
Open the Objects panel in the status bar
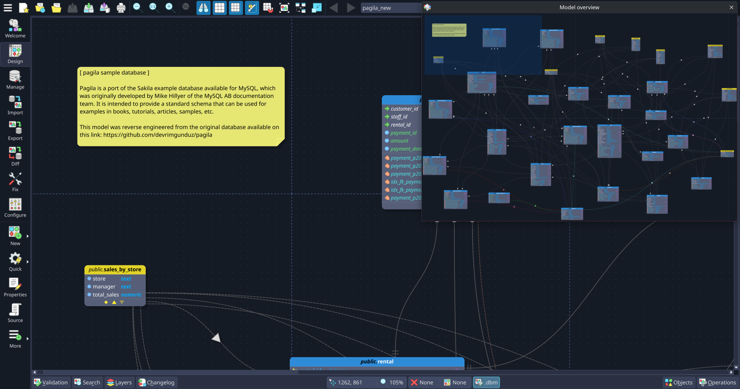tap(678, 382)
